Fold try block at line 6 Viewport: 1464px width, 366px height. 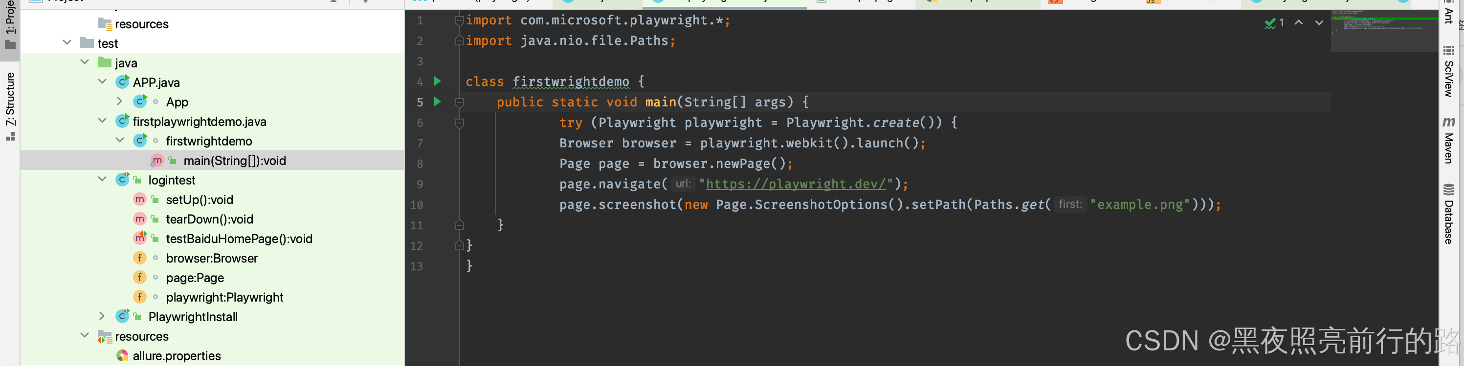point(460,122)
